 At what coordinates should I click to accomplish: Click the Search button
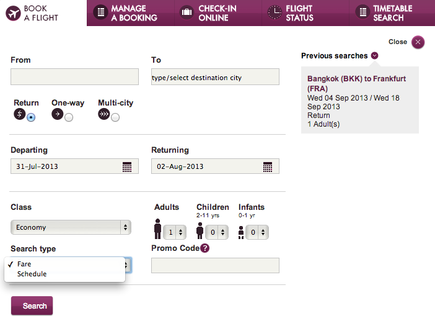point(32,306)
